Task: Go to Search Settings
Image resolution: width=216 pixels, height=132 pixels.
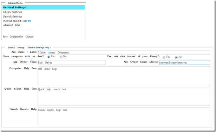Action: tap(13, 16)
